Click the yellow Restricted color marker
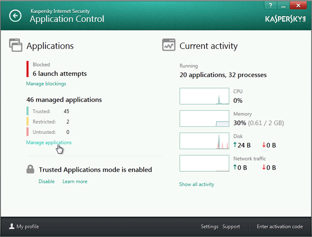 [27, 122]
